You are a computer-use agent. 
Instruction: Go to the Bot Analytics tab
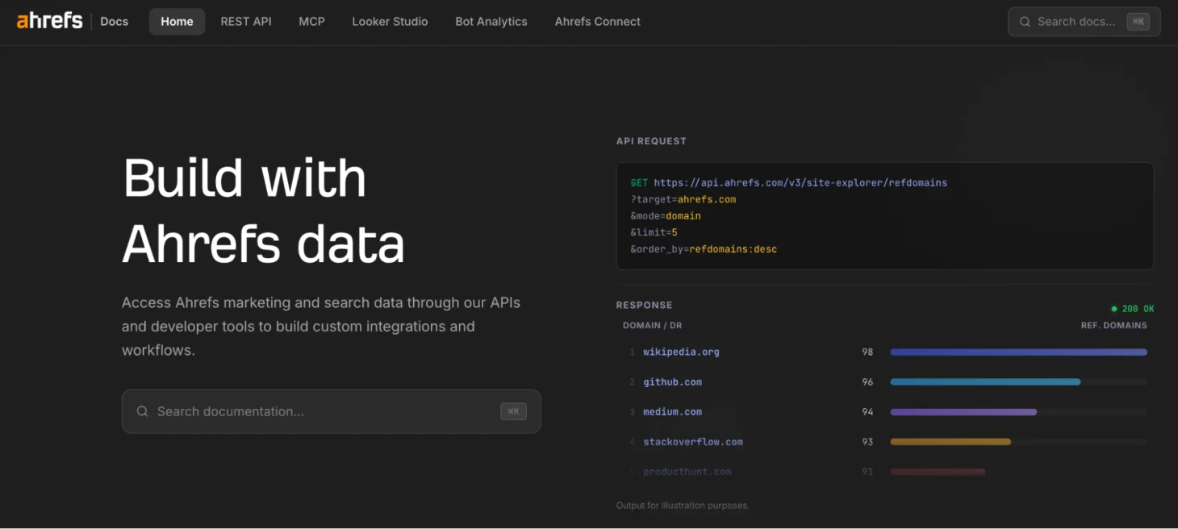491,22
